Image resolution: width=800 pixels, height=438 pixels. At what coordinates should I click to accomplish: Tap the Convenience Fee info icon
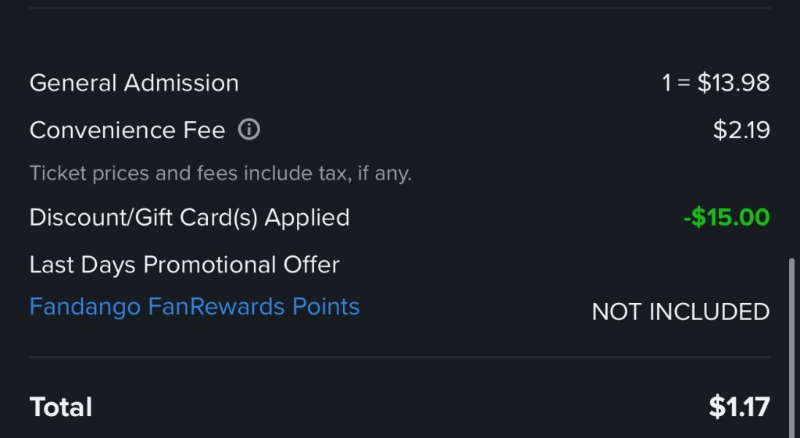[x=248, y=130]
